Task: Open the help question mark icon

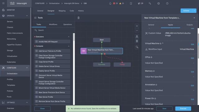Action: (x=167, y=3)
